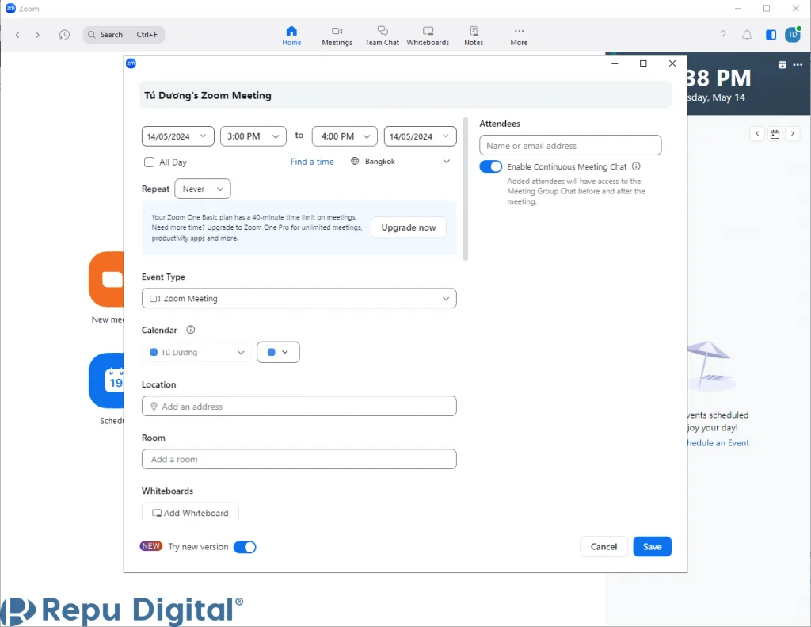Click info icon beside Continuous Meeting Chat
The height and width of the screenshot is (627, 811).
coord(636,166)
